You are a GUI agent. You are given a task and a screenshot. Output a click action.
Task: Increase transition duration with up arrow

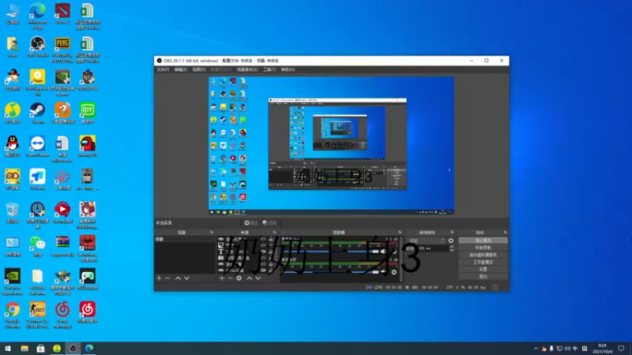451,247
